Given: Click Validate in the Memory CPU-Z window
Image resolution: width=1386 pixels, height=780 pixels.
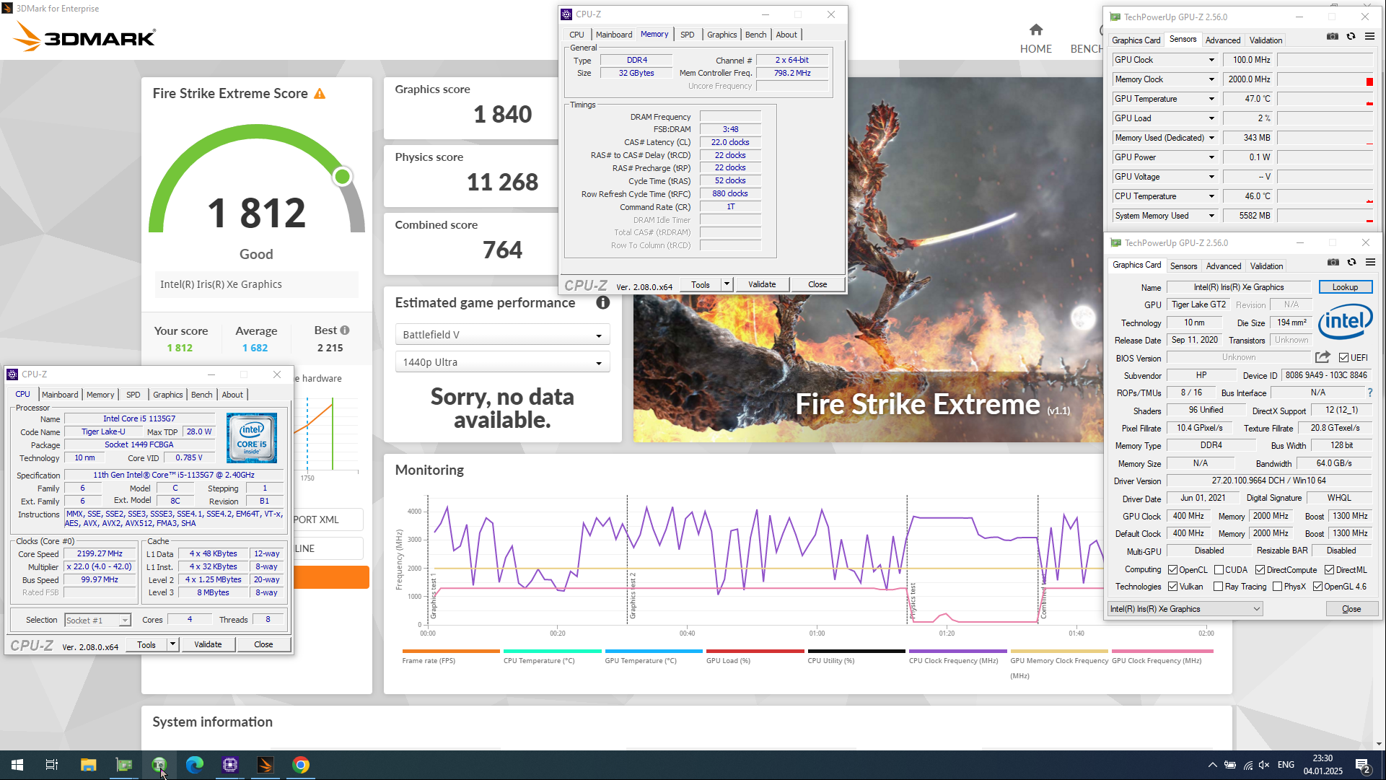Looking at the screenshot, I should click(x=762, y=284).
